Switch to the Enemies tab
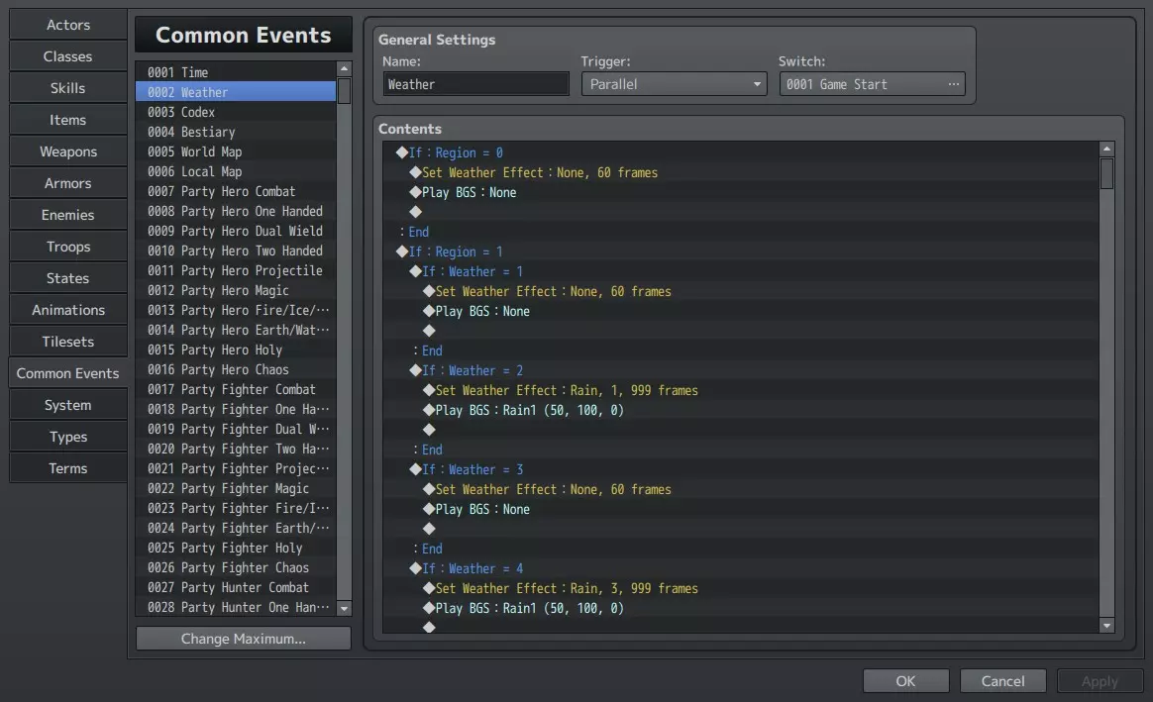This screenshot has height=702, width=1153. tap(67, 215)
